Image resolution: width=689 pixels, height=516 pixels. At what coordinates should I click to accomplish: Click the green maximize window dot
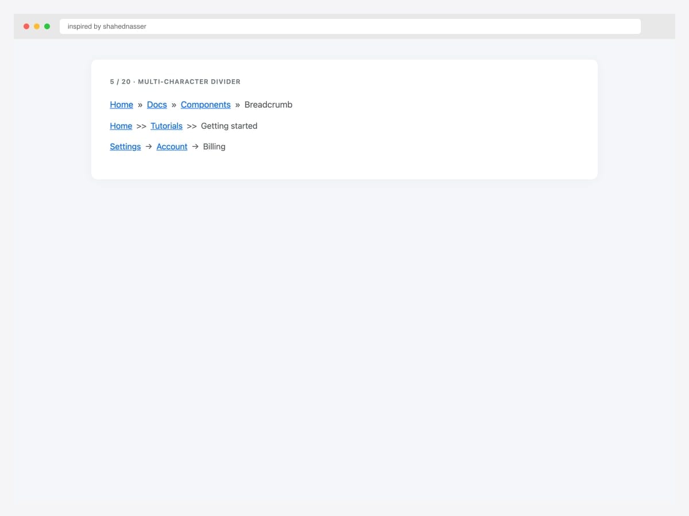click(47, 26)
